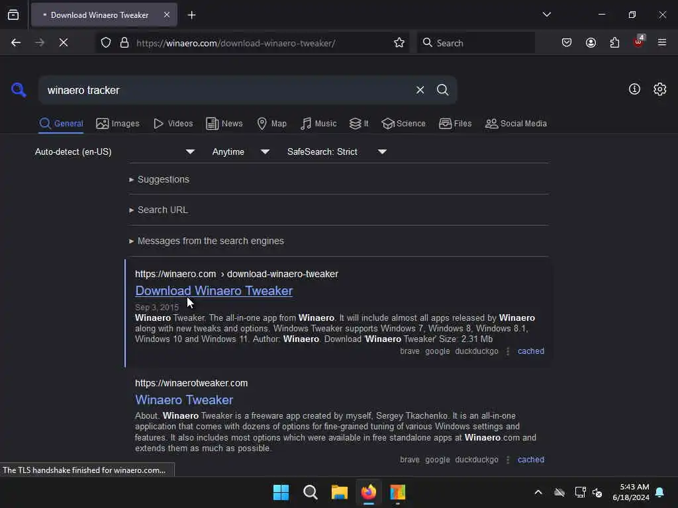Close the Download Winaero Tweaker tab
Viewport: 678px width, 508px height.
tap(166, 15)
